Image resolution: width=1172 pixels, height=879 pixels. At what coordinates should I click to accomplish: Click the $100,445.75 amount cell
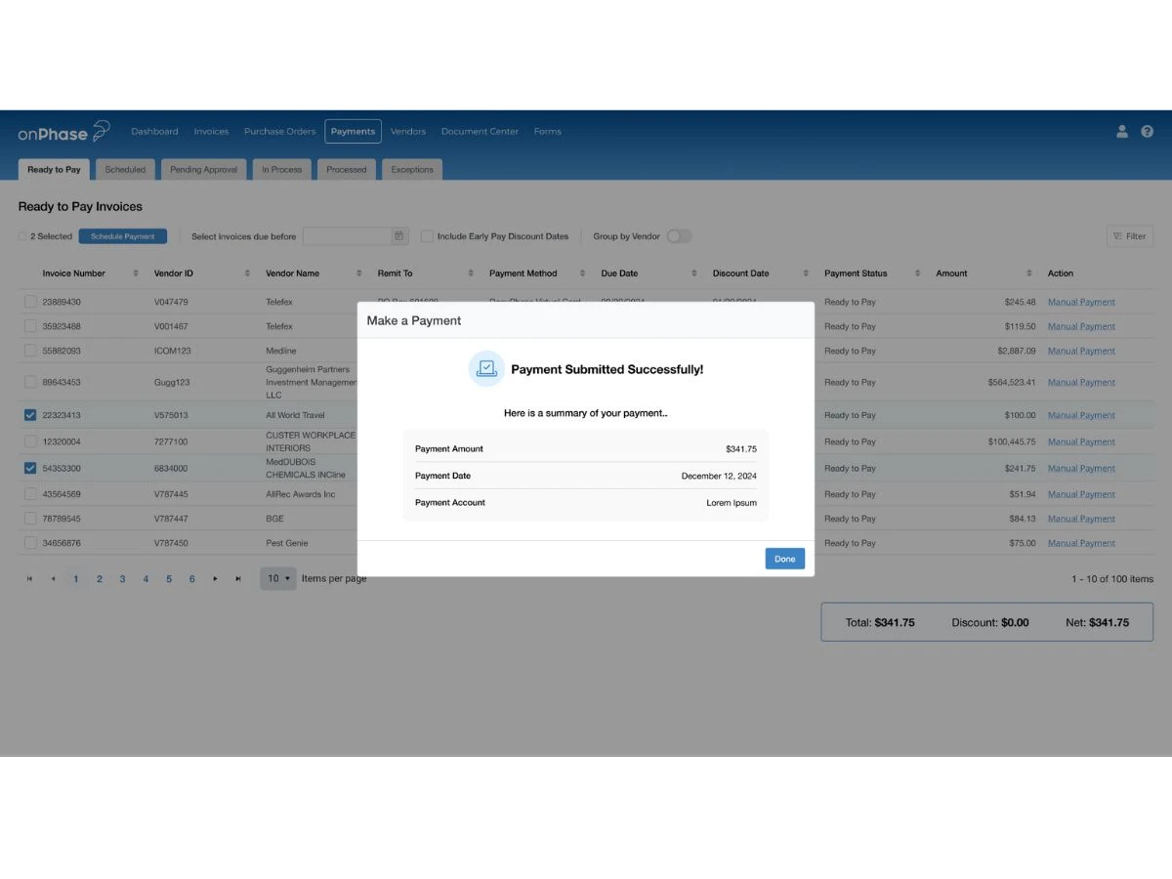tap(1011, 441)
